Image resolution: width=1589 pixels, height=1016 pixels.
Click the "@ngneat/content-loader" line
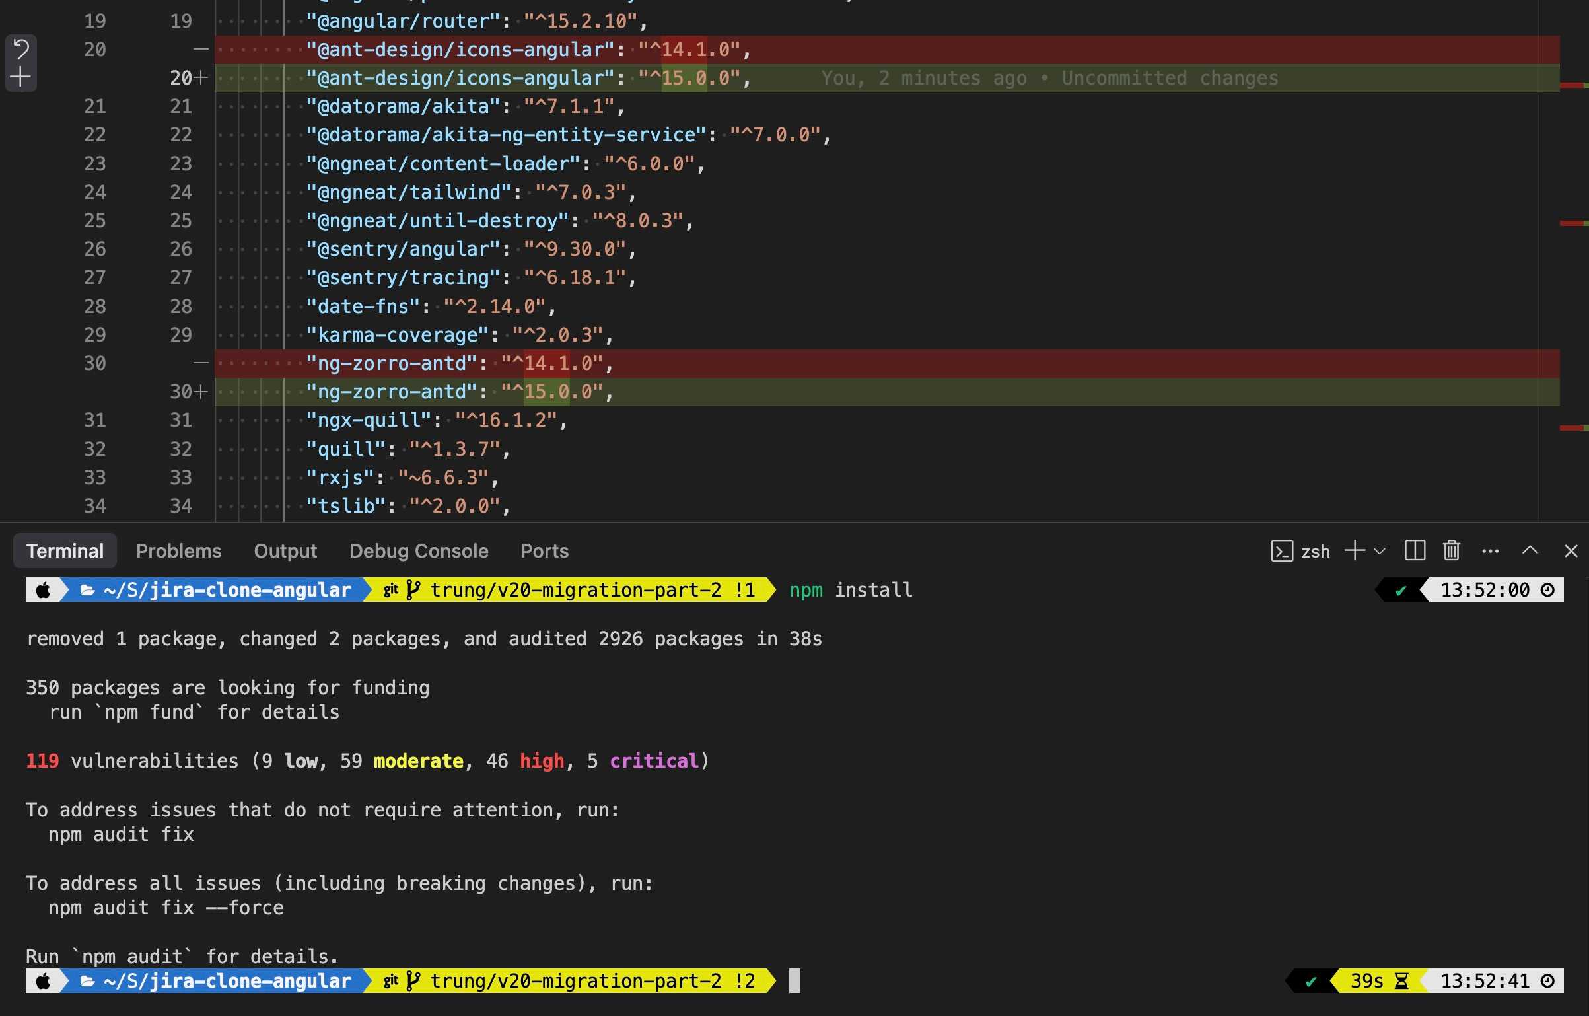click(505, 164)
